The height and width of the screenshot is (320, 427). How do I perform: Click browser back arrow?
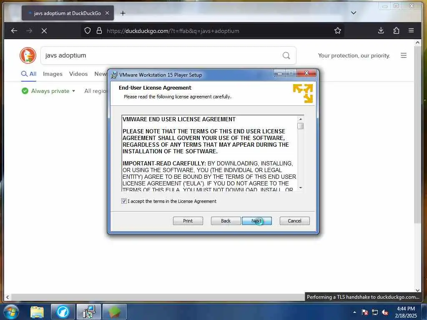(14, 31)
